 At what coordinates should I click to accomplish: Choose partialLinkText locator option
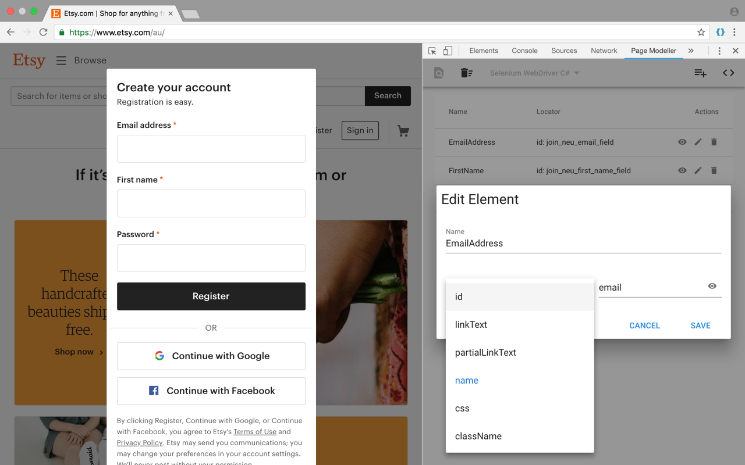520,352
